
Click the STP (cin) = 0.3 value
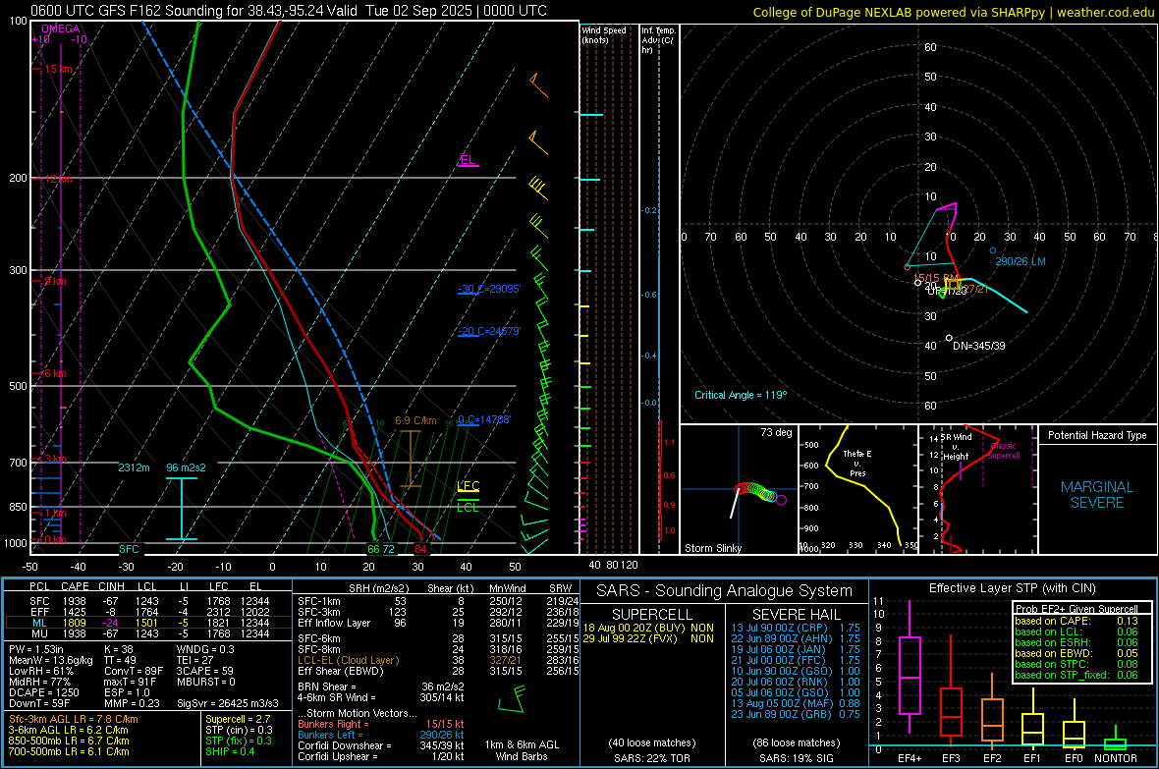[239, 731]
